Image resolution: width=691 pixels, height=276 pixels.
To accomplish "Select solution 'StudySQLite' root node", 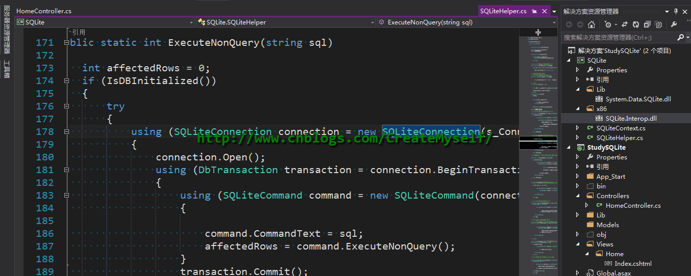I will [624, 50].
